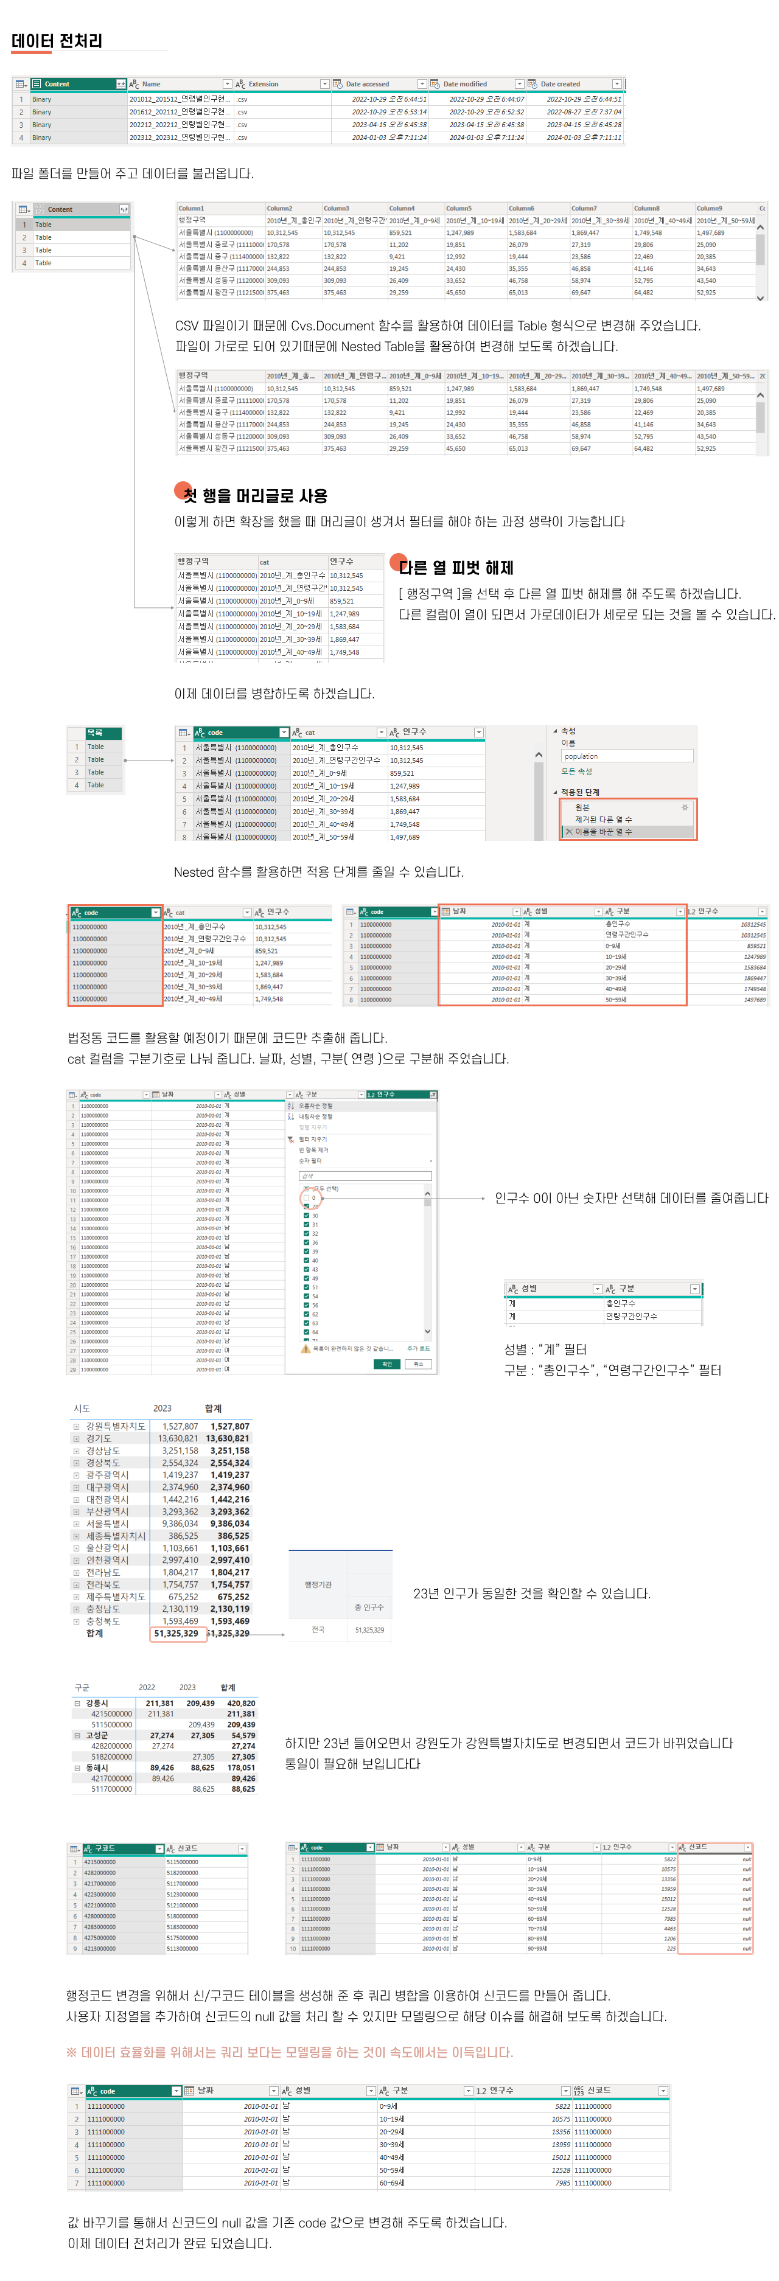Viewport: 779px width, 2281px height.
Task: Open the 구분 filter dropdown in small table
Action: tap(694, 1289)
